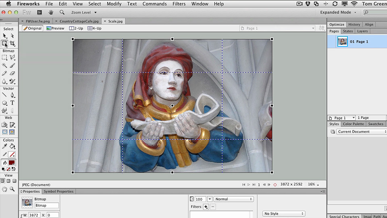Screen dimensions: 387x218
Task: Select the Pencil tool
Action: pos(4,73)
